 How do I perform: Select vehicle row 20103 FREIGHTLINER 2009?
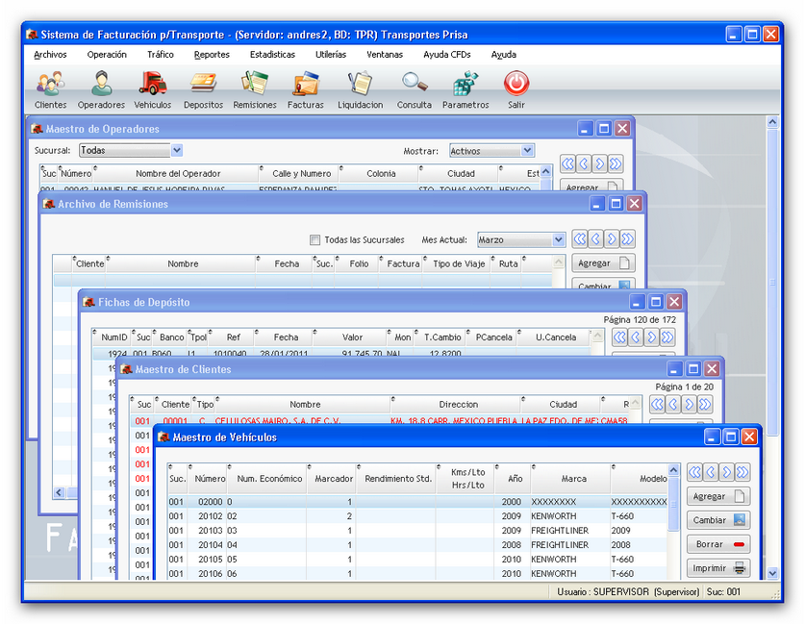coord(417,531)
